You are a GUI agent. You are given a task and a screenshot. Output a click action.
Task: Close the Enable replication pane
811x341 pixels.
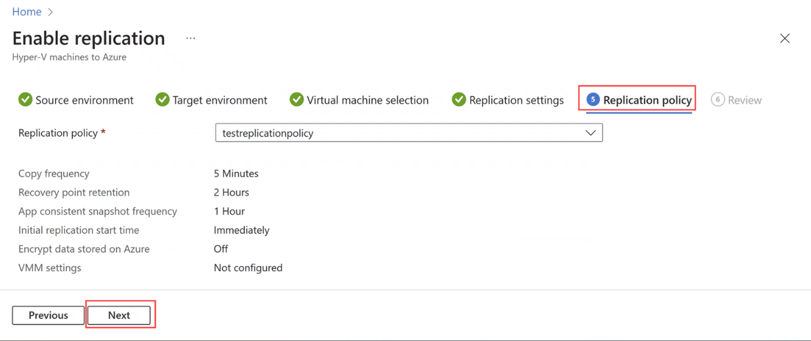point(785,38)
